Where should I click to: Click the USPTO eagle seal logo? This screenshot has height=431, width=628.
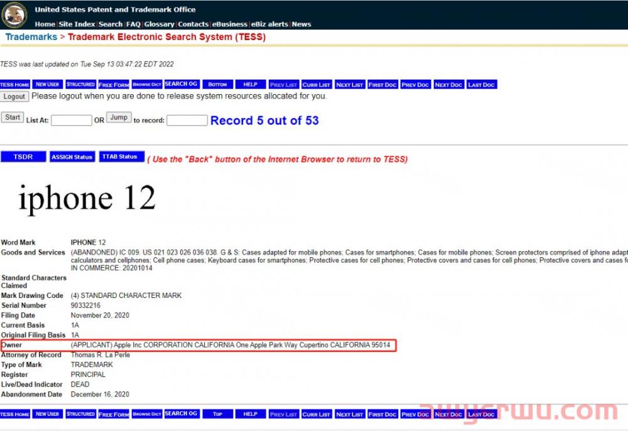[x=14, y=15]
